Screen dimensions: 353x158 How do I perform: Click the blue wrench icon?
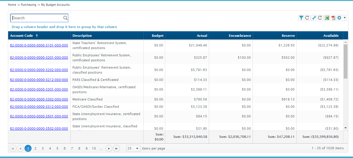[314, 18]
